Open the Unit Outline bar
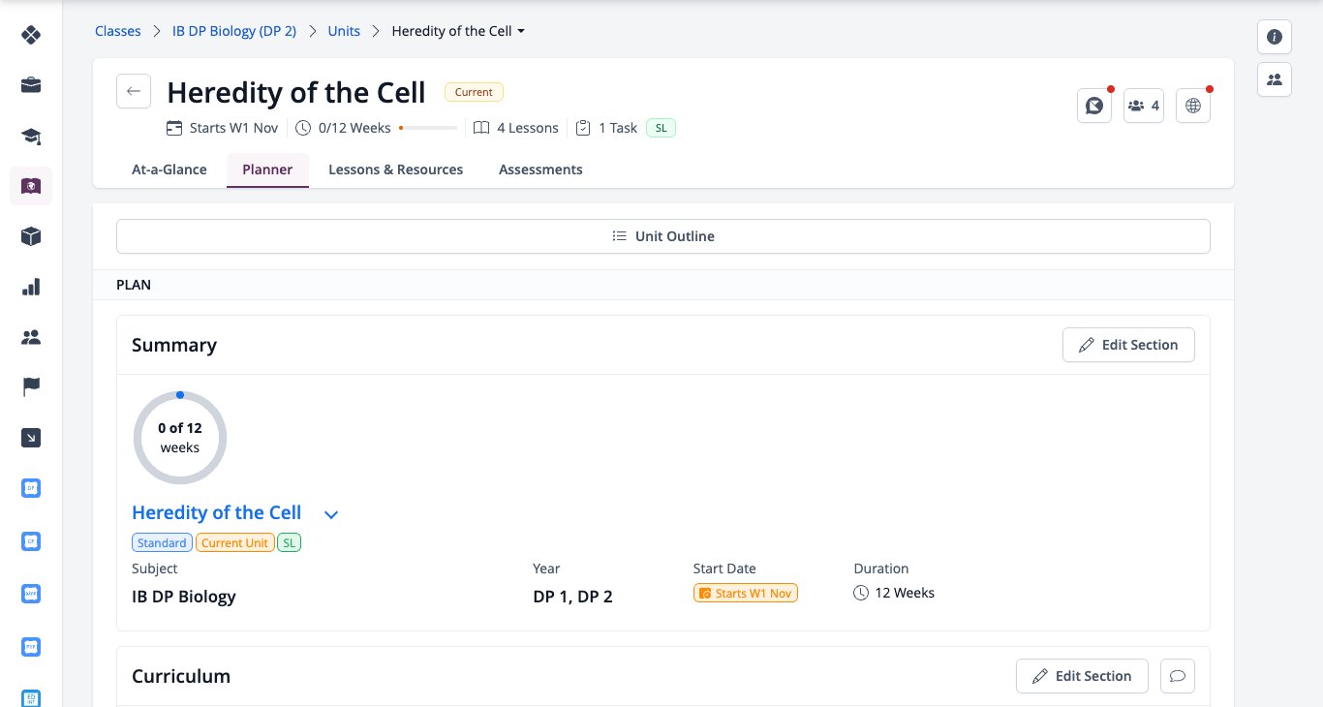This screenshot has width=1323, height=707. point(663,236)
